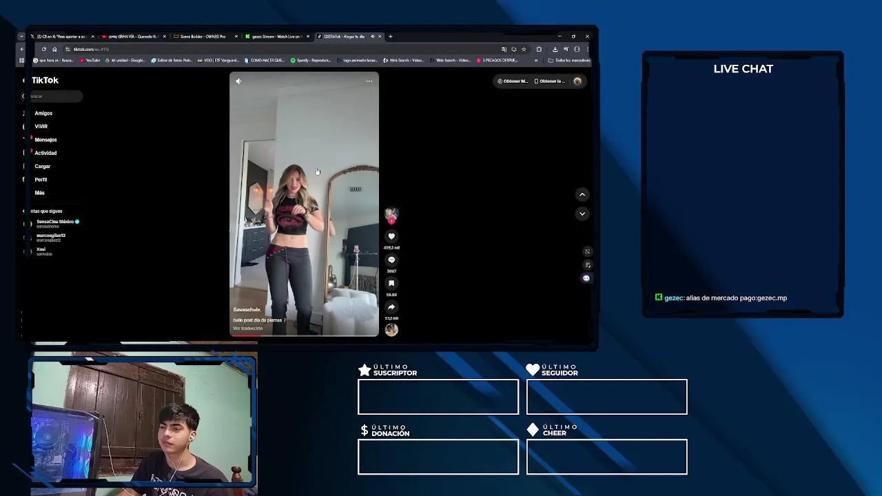Go to previous video with up arrow
The width and height of the screenshot is (882, 496).
[x=582, y=194]
